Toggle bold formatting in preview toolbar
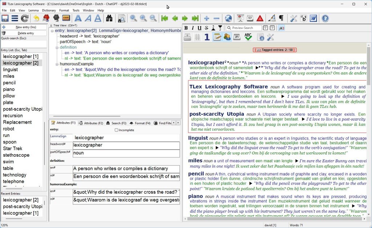 pyautogui.click(x=186, y=28)
